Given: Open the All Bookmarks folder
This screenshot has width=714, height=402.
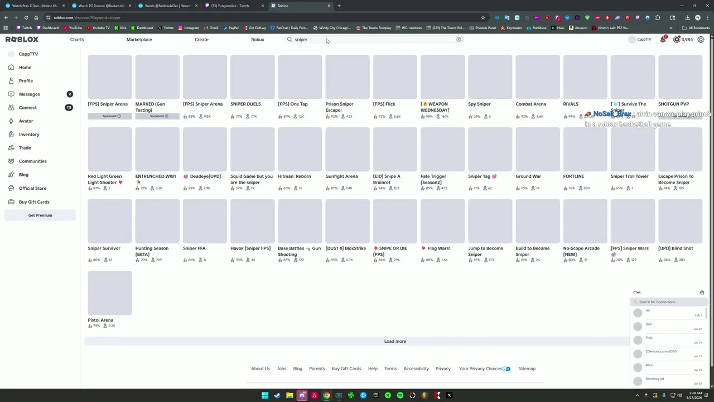Looking at the screenshot, I should coord(696,28).
